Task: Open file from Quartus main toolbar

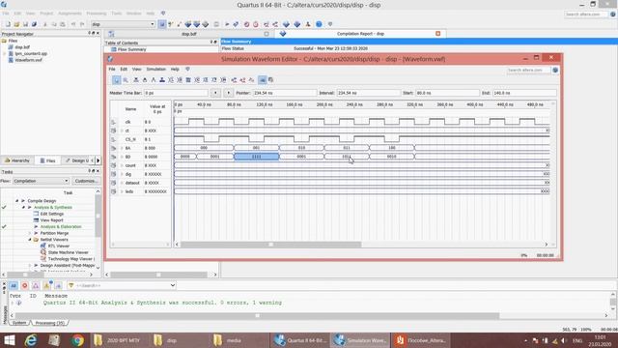Action: 16,24
